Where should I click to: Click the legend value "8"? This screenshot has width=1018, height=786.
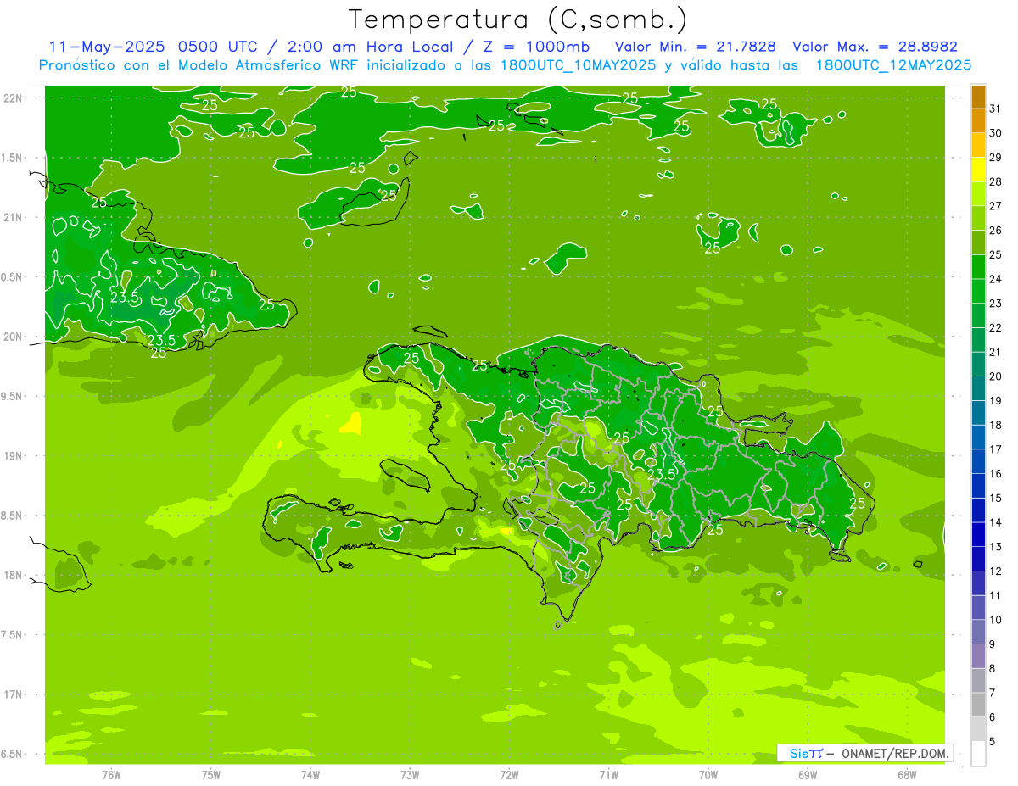[x=993, y=669]
